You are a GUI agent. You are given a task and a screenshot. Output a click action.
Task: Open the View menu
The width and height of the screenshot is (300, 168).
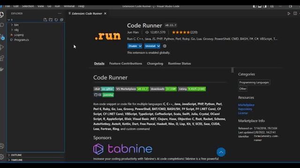point(41,6)
